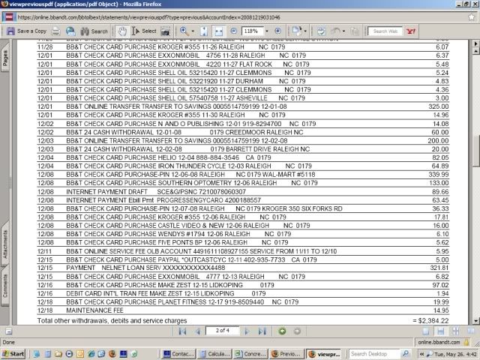This screenshot has height=360, width=480.
Task: Click the HELIO 12-04 transaction row
Action: click(x=243, y=157)
